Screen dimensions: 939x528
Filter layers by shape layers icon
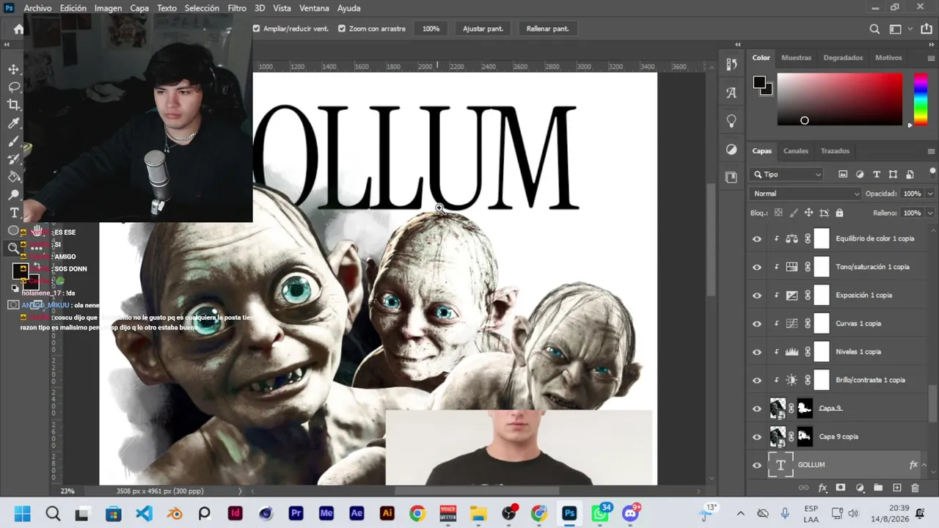click(x=893, y=175)
